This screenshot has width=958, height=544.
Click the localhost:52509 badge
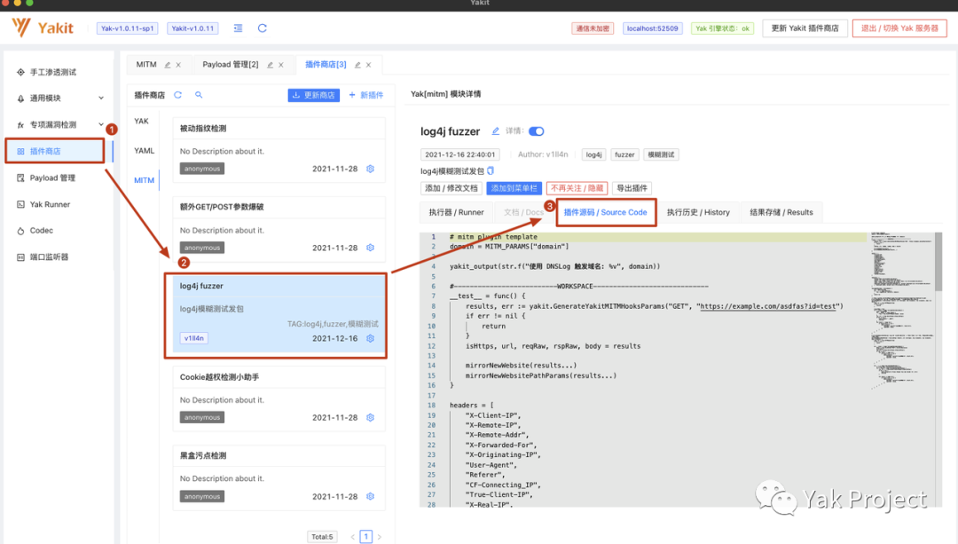[653, 28]
